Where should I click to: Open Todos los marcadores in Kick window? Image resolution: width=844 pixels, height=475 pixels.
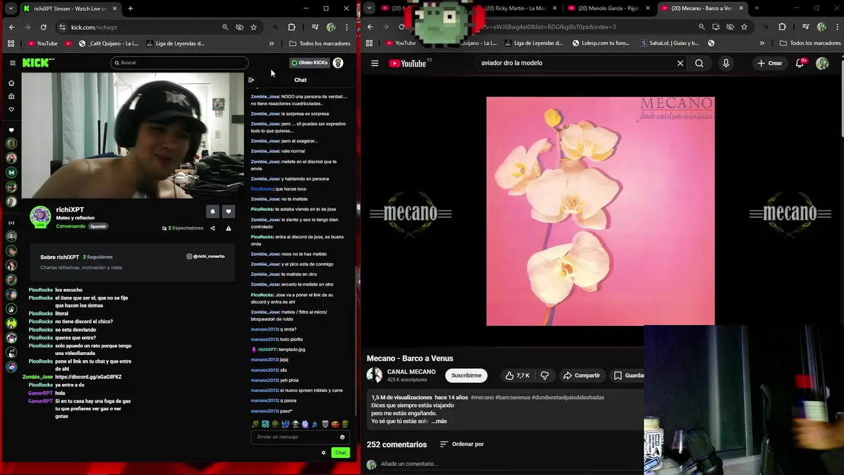coord(320,44)
